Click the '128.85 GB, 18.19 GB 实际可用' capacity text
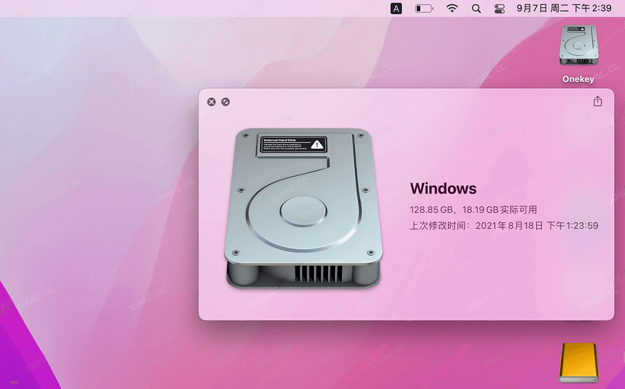This screenshot has width=625, height=389. (x=473, y=210)
